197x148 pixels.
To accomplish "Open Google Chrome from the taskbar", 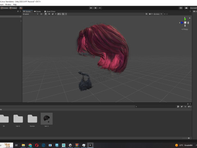I will [x=30, y=145].
